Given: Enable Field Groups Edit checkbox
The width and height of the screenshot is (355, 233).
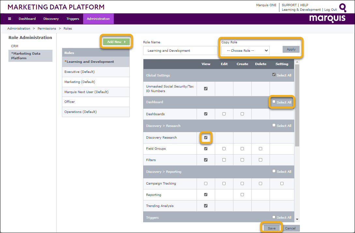Looking at the screenshot, I should [224, 149].
